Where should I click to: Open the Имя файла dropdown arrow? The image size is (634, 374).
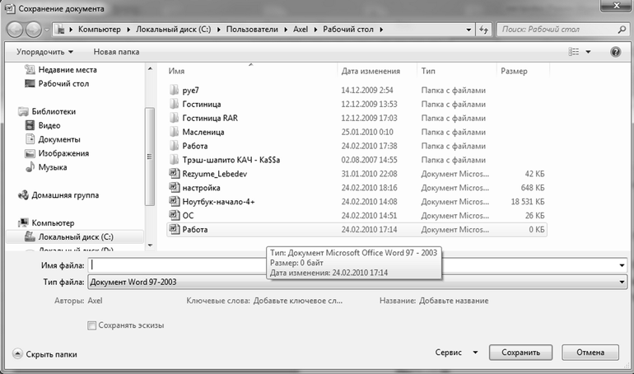coord(622,265)
